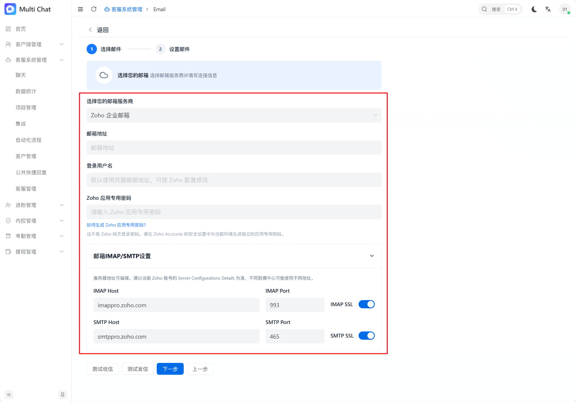This screenshot has width=576, height=402.
Task: Open the Zoho 企业邮箱 provider dropdown
Action: tap(234, 115)
